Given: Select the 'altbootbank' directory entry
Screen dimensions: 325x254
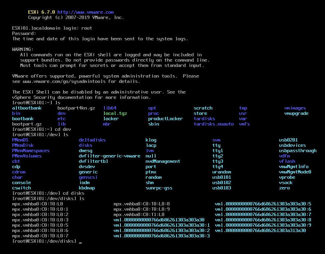Looking at the screenshot, I should [27, 108].
